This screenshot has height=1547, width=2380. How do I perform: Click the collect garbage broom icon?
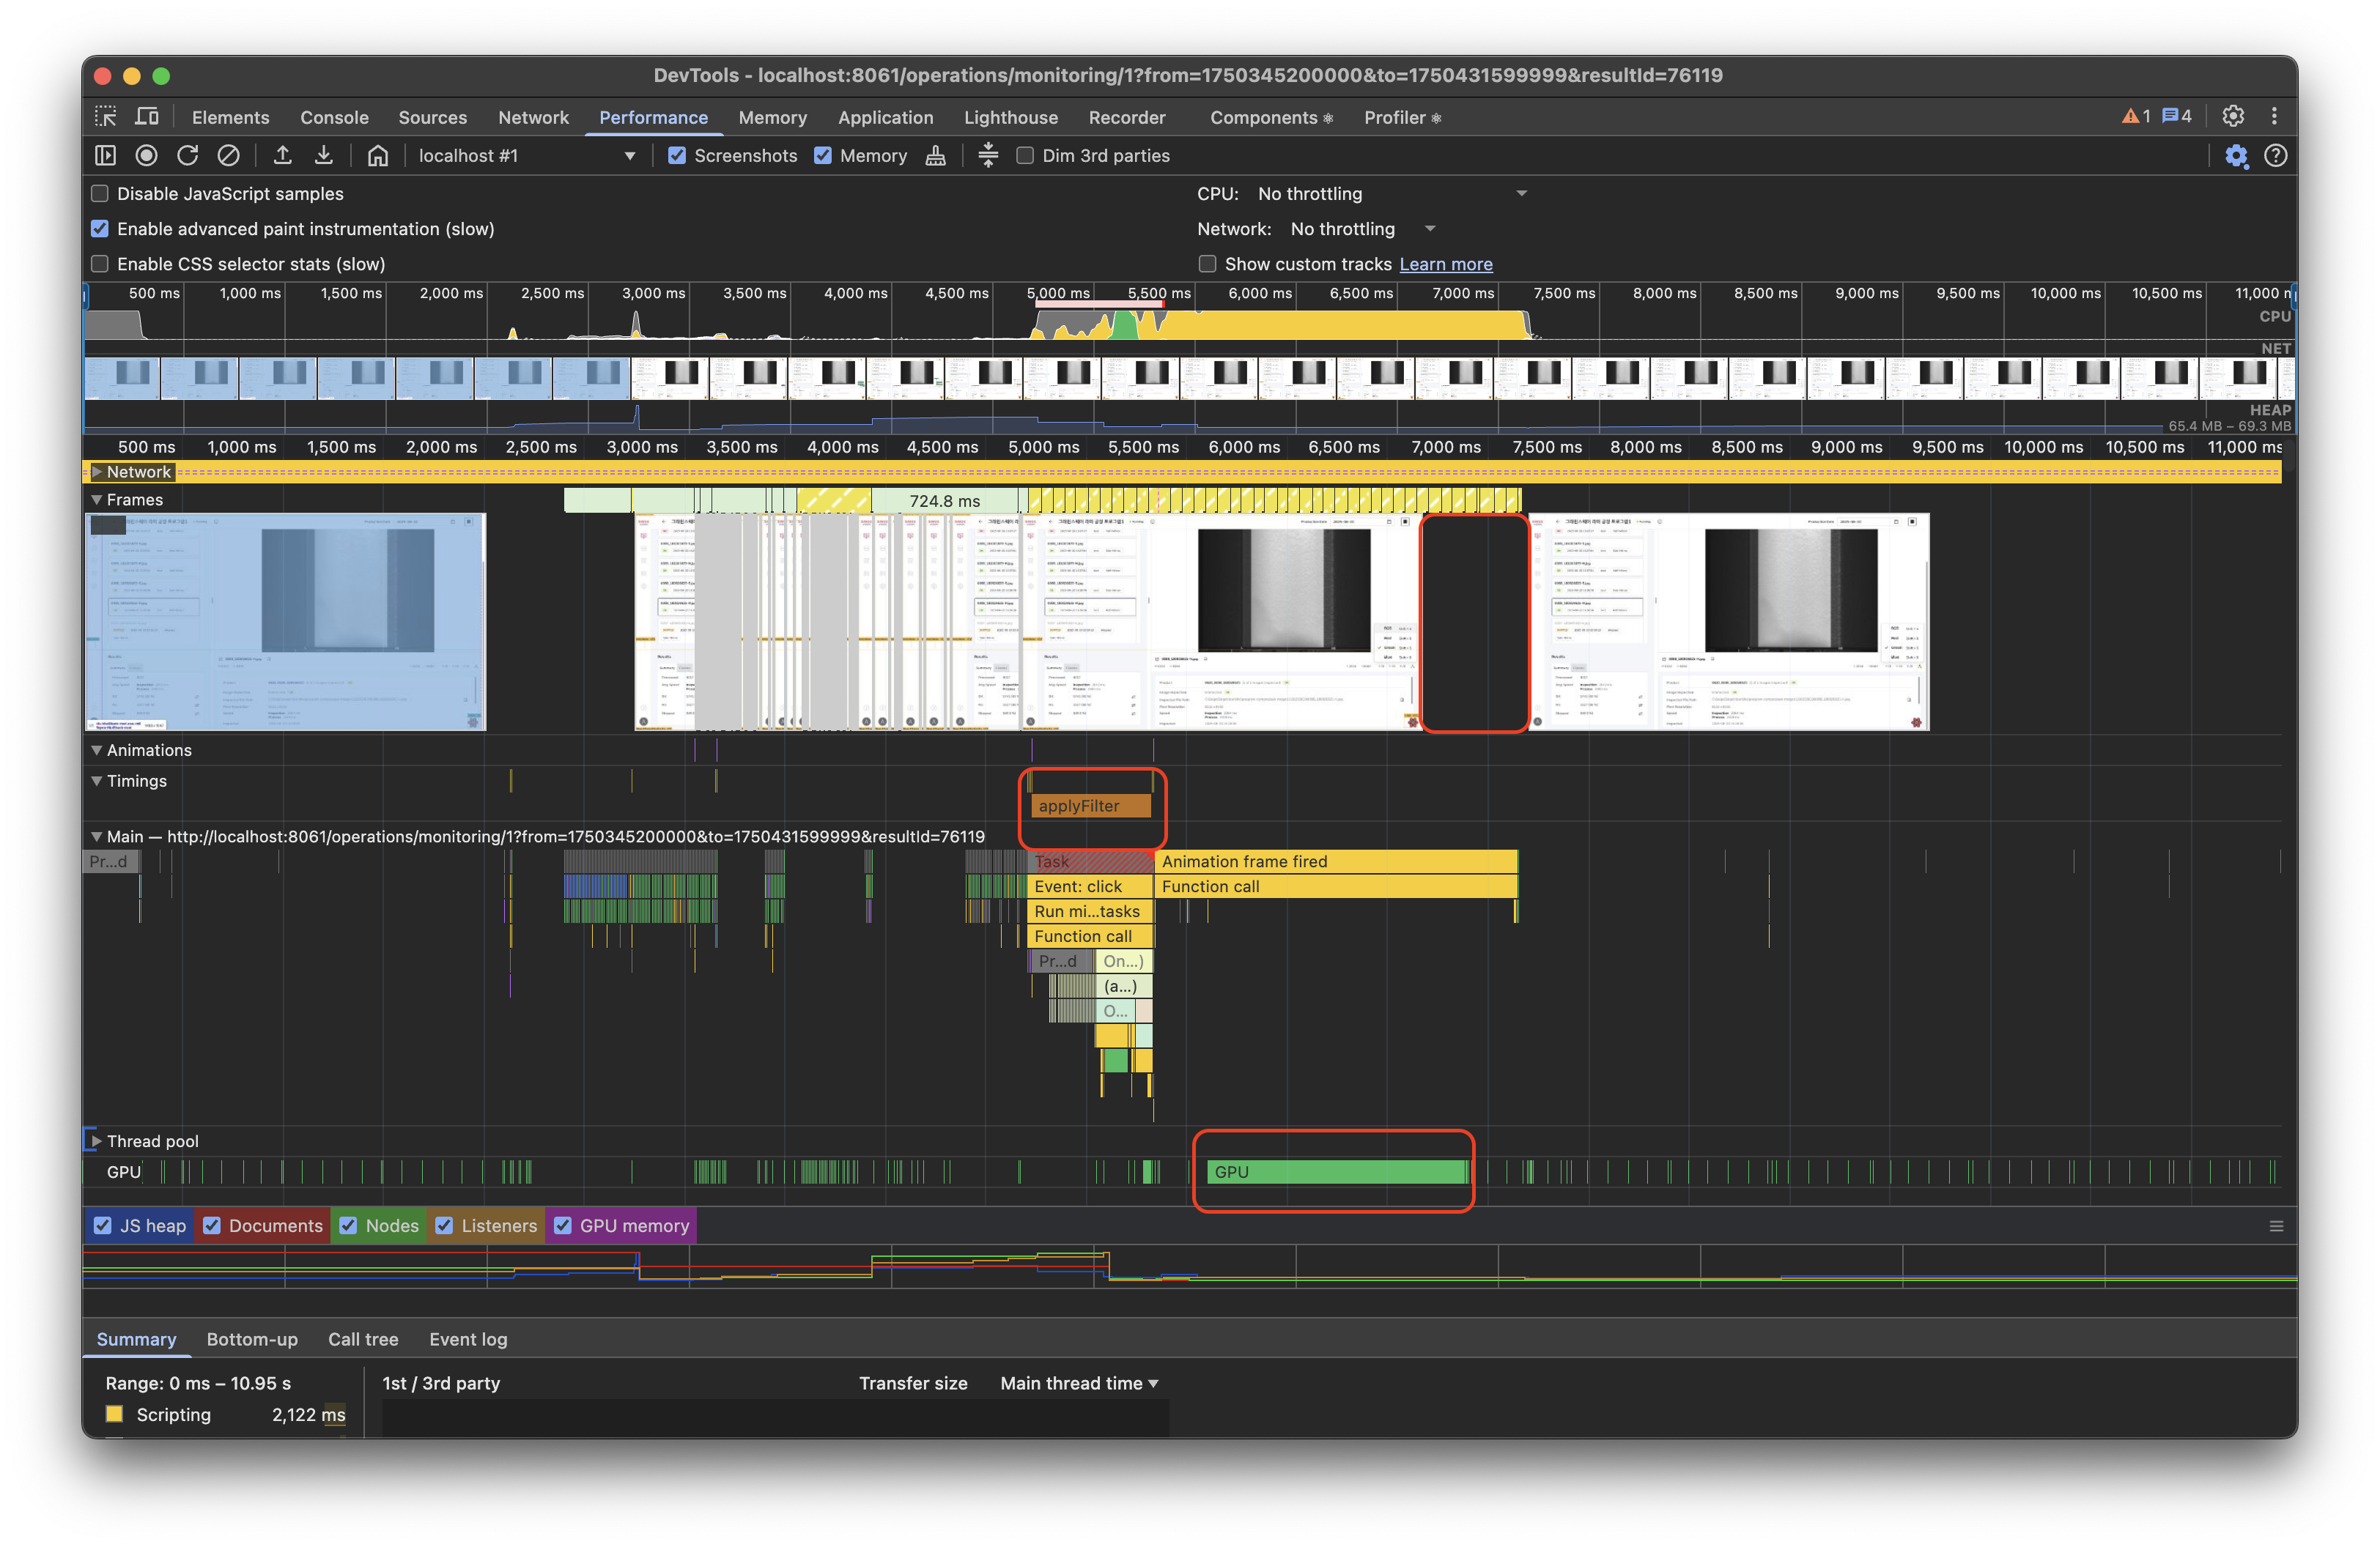point(935,155)
